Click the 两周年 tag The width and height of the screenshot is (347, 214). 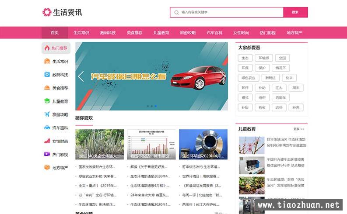pyautogui.click(x=280, y=98)
